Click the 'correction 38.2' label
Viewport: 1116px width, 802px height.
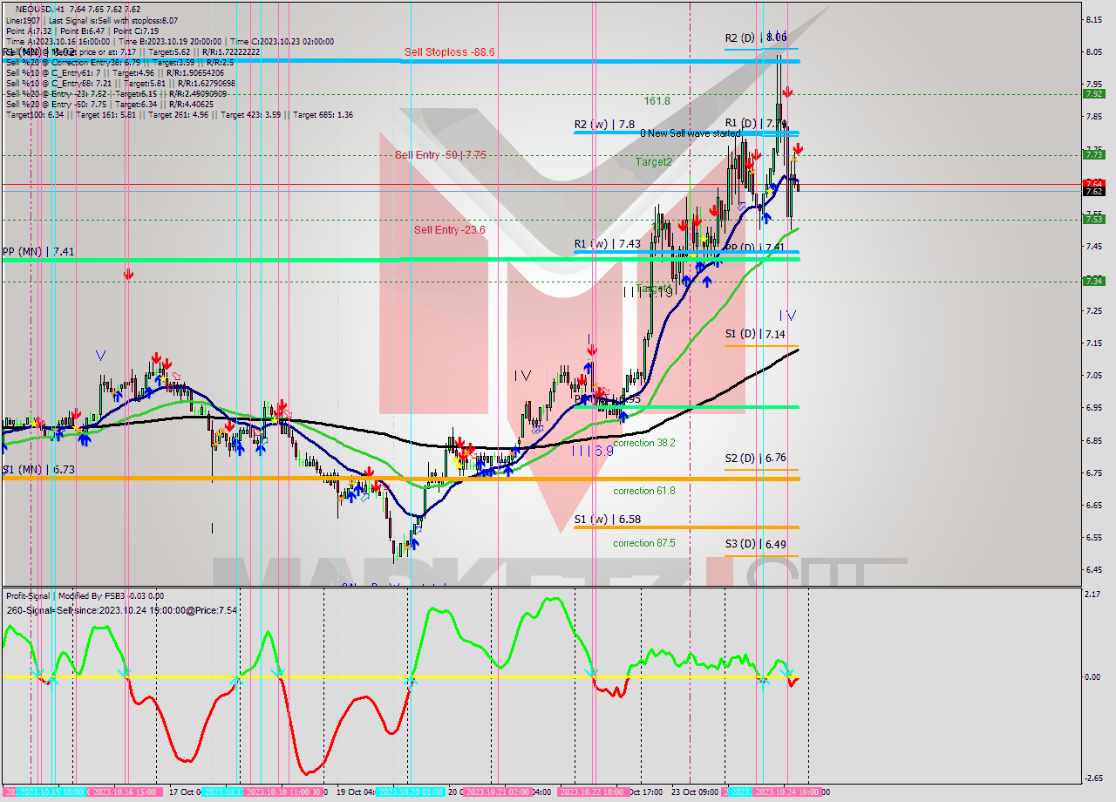[x=643, y=443]
